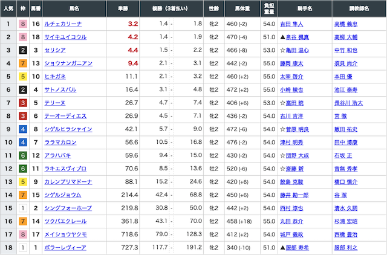The height and width of the screenshot is (255, 387).
Task: Open horse link ルチェカリーナ
Action: pos(63,24)
